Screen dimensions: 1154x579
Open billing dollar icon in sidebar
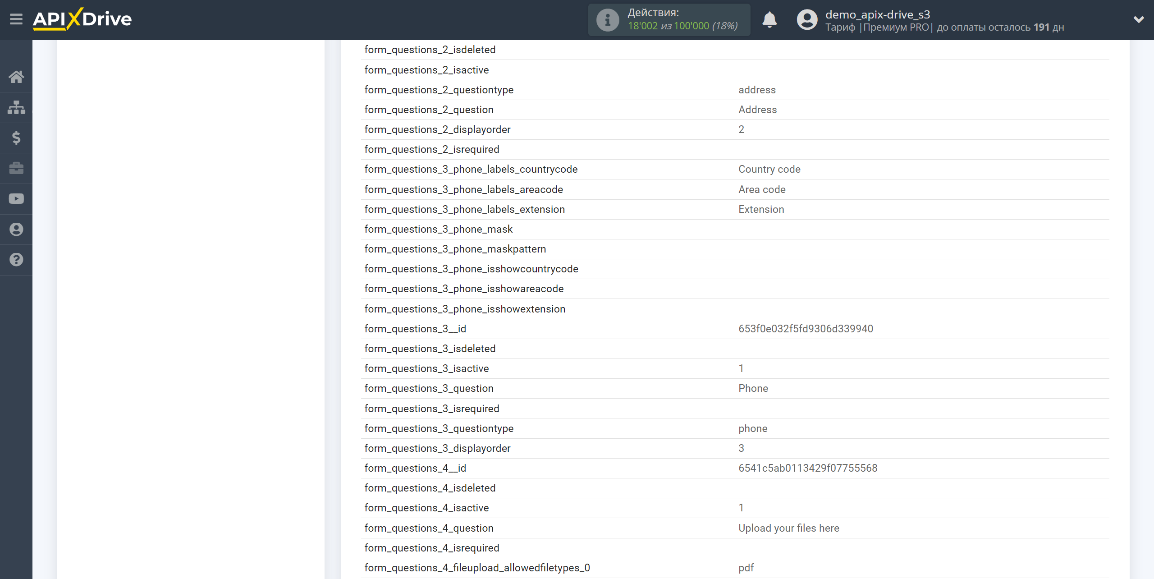click(16, 138)
